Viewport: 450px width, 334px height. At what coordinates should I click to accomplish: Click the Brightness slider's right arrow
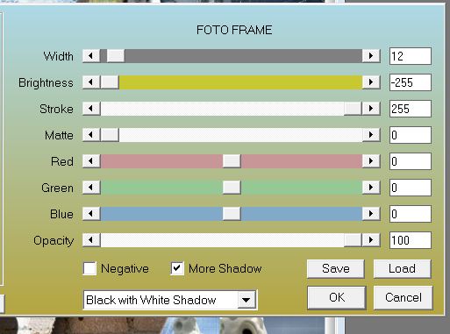tap(371, 82)
